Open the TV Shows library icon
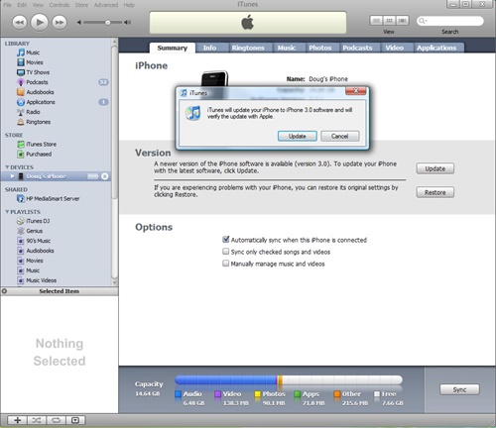This screenshot has height=428, width=496. click(x=21, y=72)
